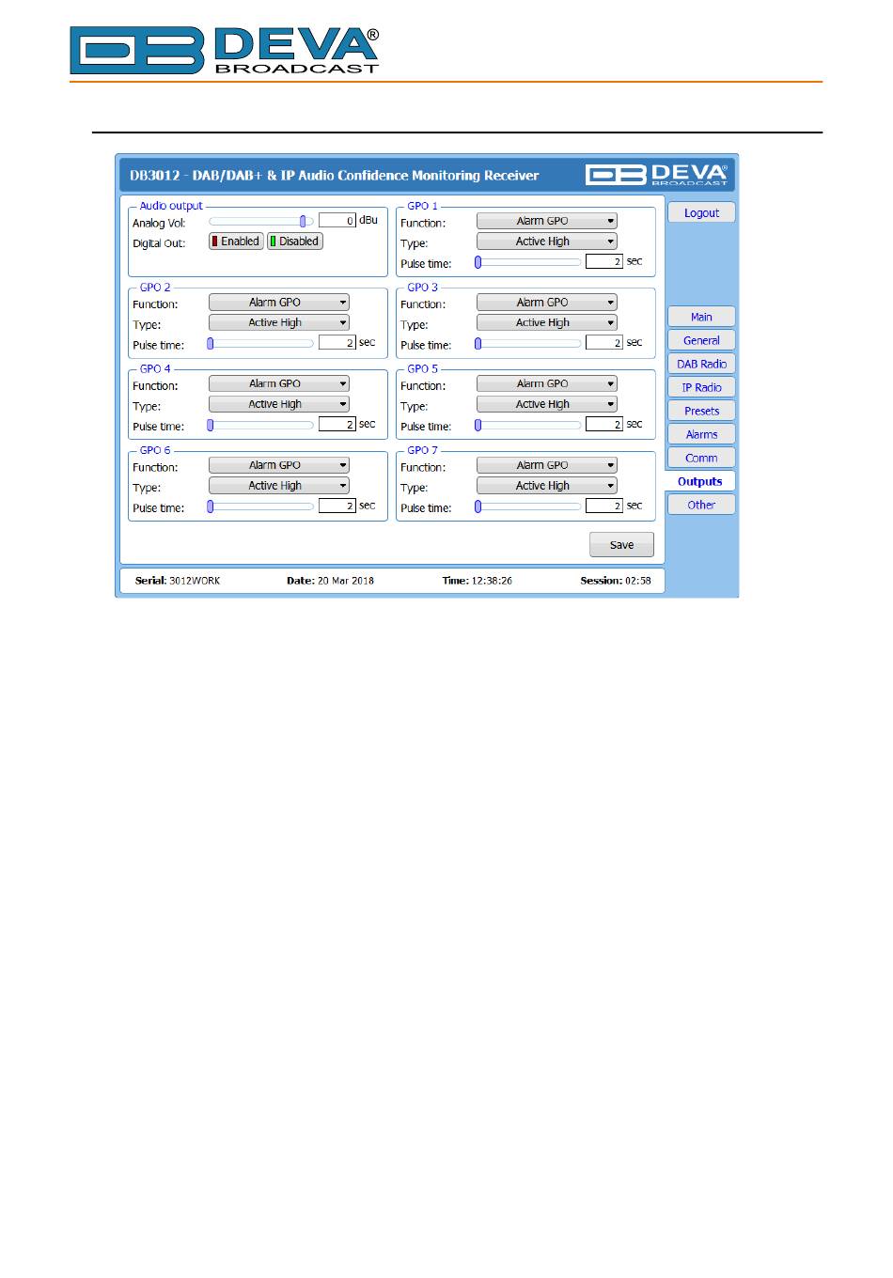This screenshot has width=893, height=1278.
Task: Click the GPO 4 Pulse time slider
Action: (261, 426)
